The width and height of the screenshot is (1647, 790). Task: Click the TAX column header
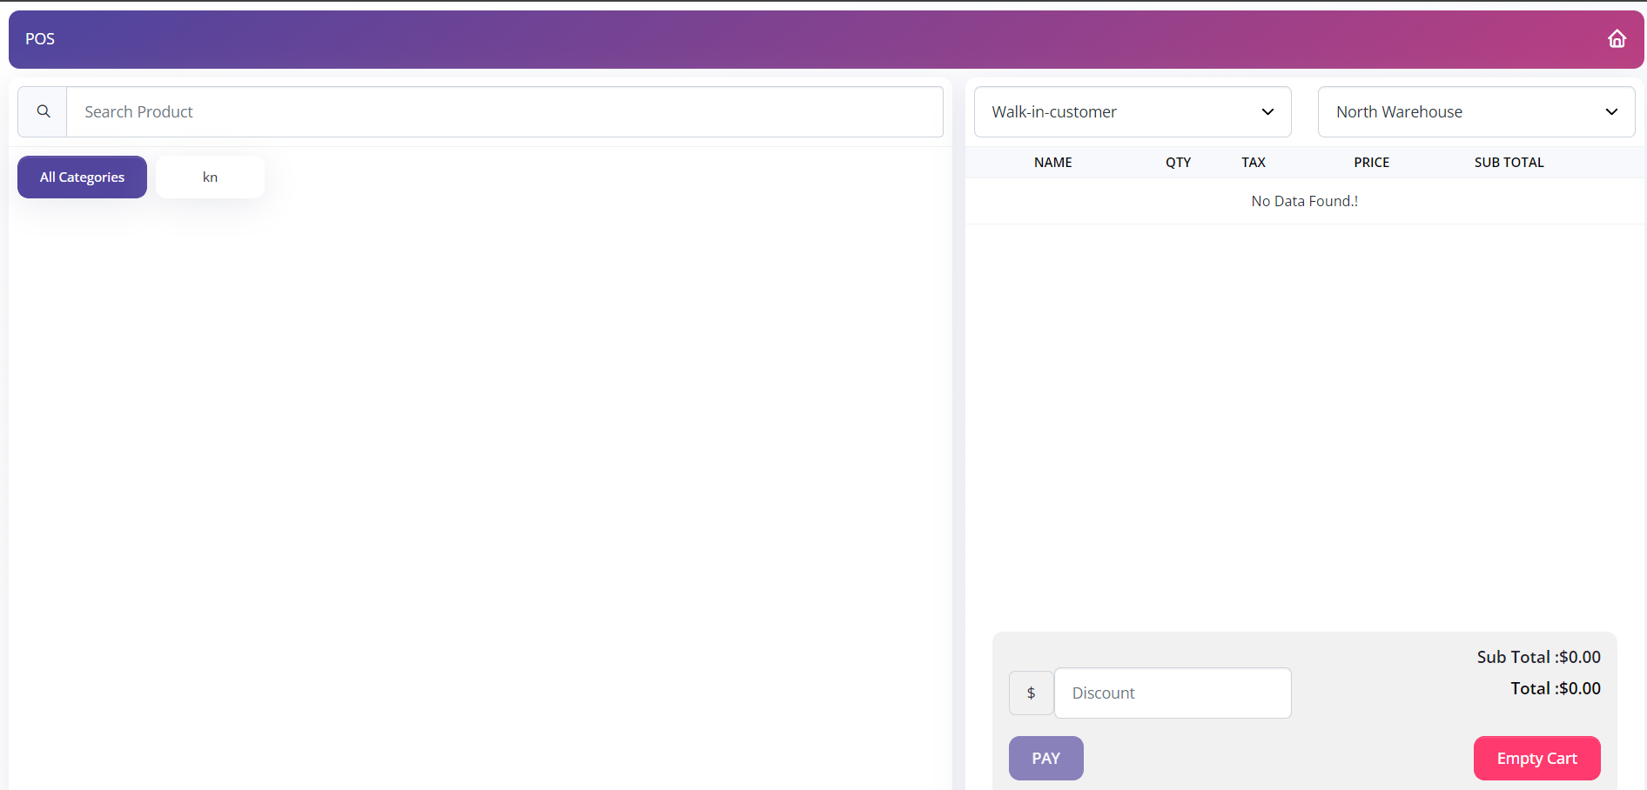click(1253, 163)
